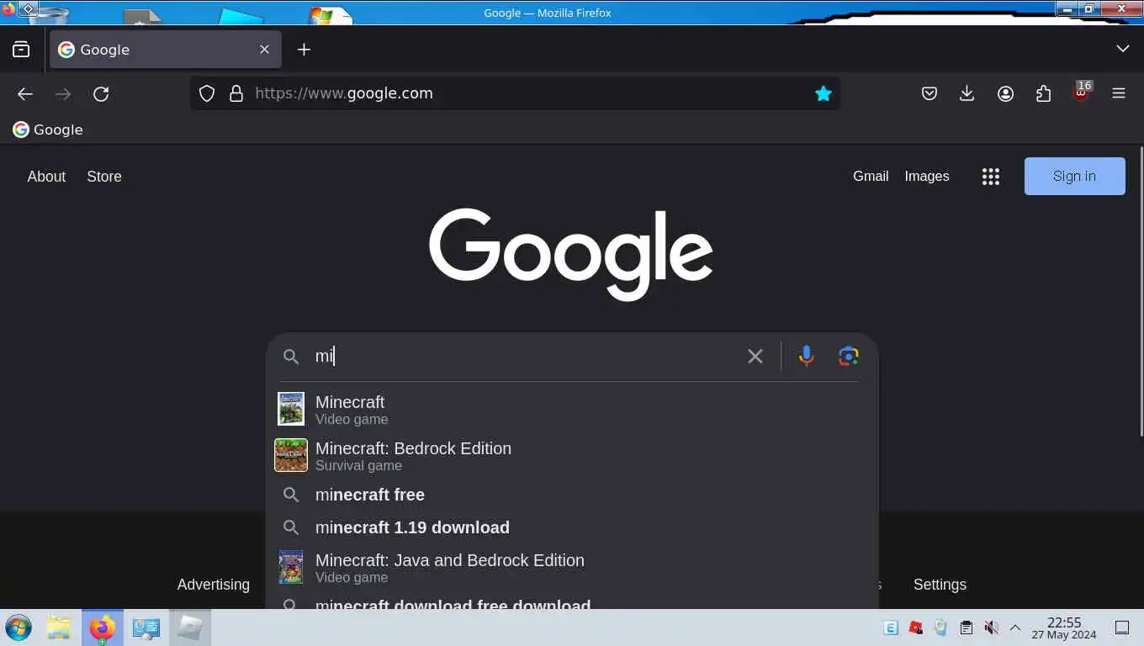The image size is (1144, 646).
Task: Open the Firefox hamburger application menu
Action: [x=1119, y=94]
